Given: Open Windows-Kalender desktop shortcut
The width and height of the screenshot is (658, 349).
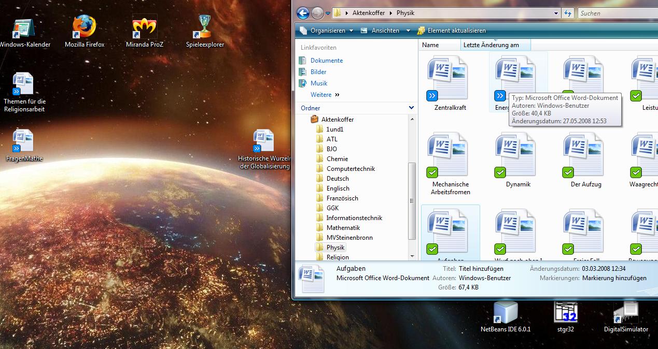Looking at the screenshot, I should pos(24,32).
